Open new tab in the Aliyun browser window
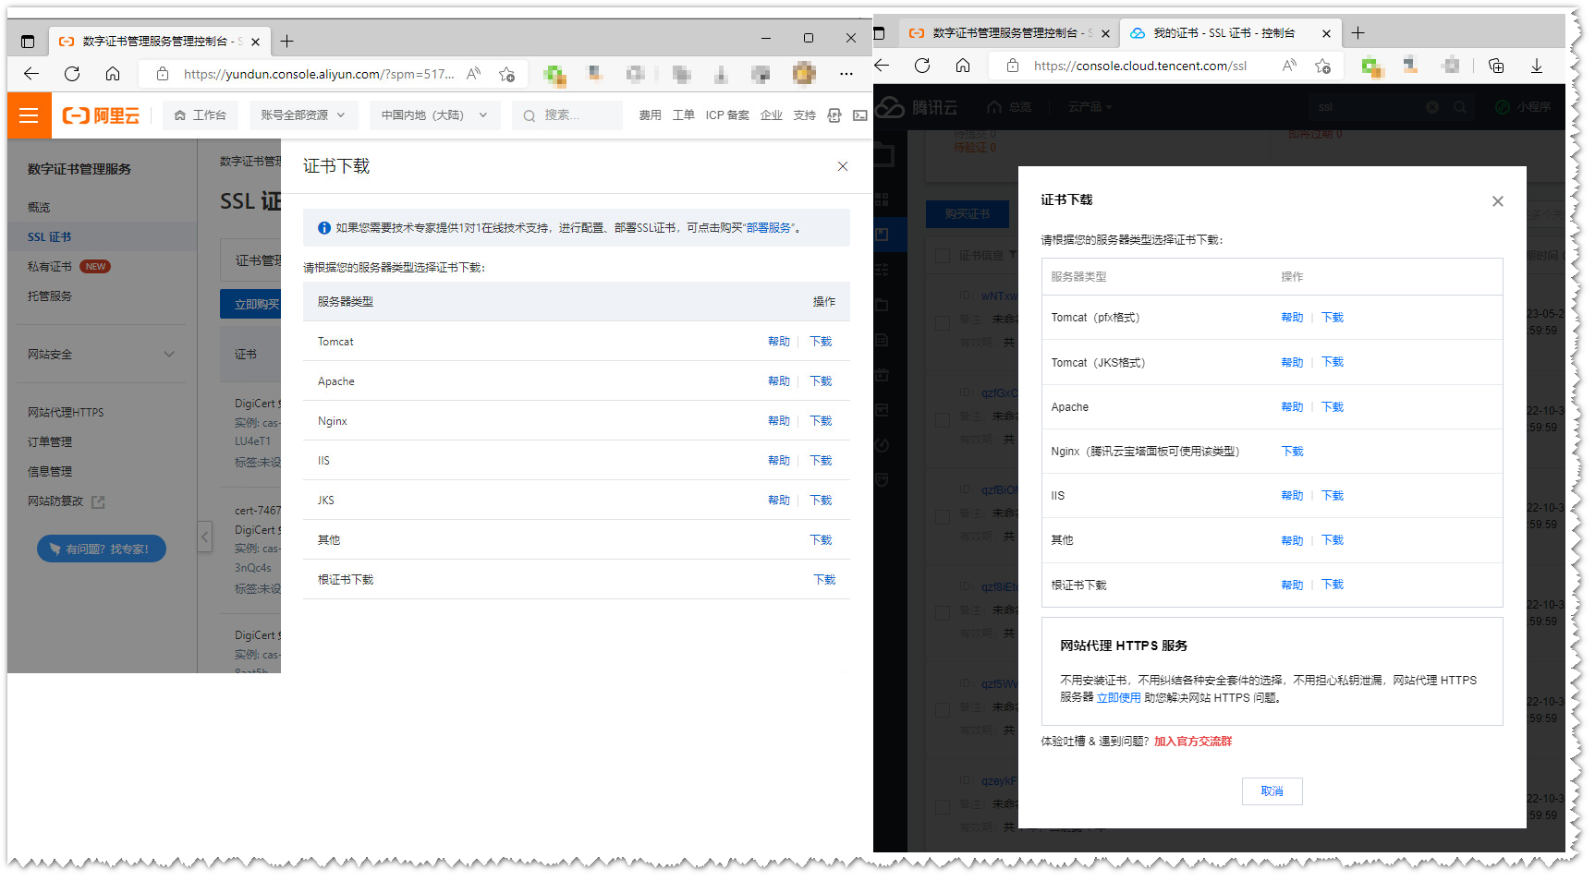 click(x=287, y=42)
